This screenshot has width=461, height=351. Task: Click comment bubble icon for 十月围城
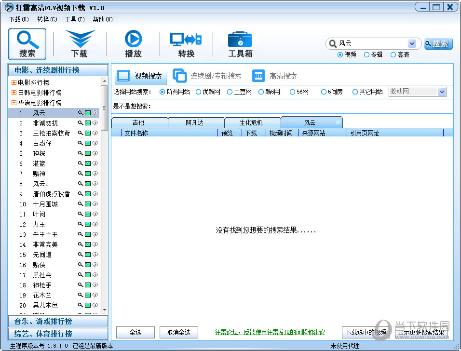(x=95, y=204)
